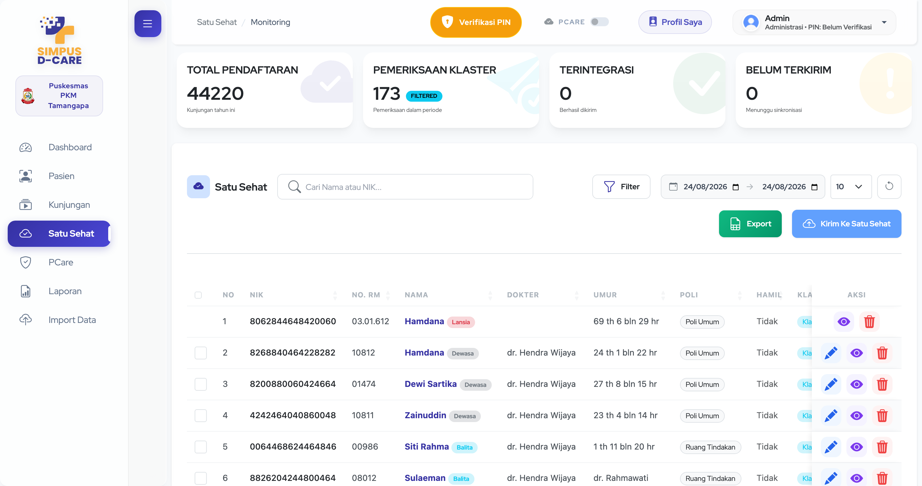Go to Pasien in the sidebar
This screenshot has height=486, width=922.
pos(59,176)
